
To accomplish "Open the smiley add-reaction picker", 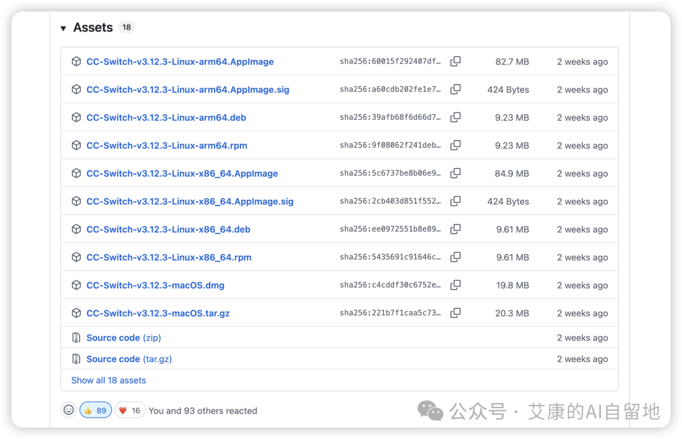I will coord(69,410).
